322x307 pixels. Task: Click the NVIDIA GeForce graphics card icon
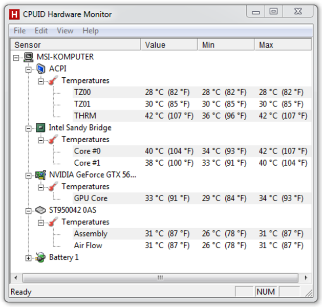pos(40,175)
